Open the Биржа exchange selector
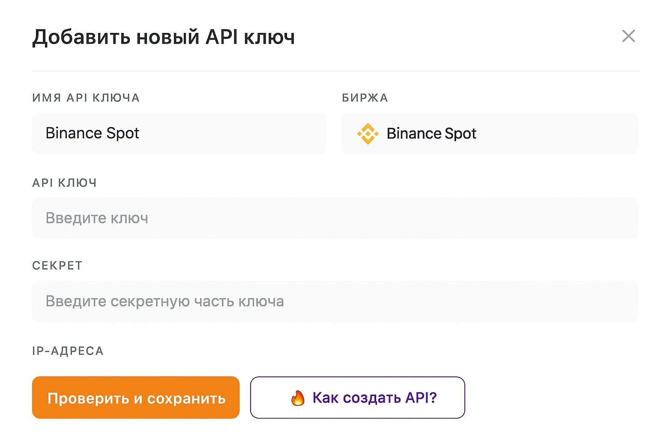Image resolution: width=658 pixels, height=438 pixels. pyautogui.click(x=490, y=133)
